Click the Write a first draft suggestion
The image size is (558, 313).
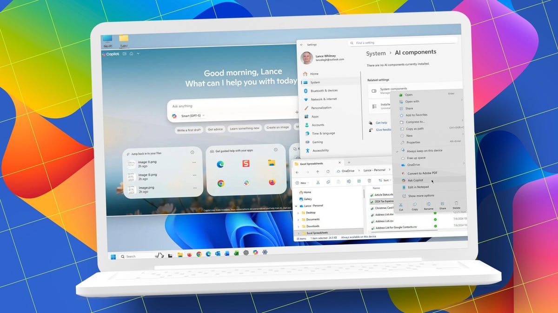pos(188,130)
